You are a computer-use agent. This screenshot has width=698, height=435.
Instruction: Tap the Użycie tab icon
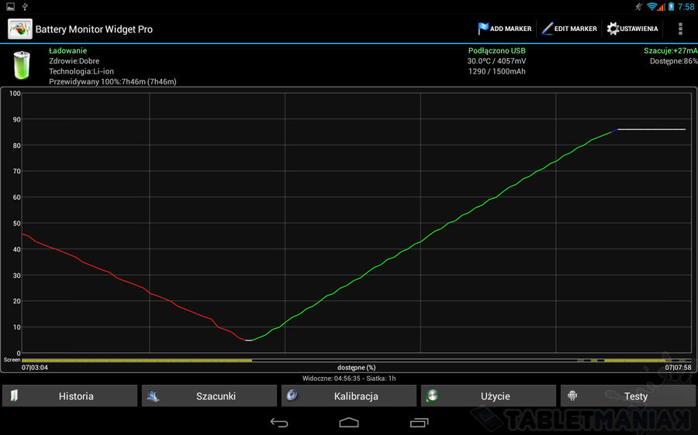point(432,396)
